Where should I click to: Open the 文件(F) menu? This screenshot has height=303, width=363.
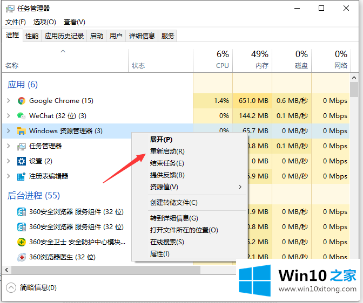(16, 22)
